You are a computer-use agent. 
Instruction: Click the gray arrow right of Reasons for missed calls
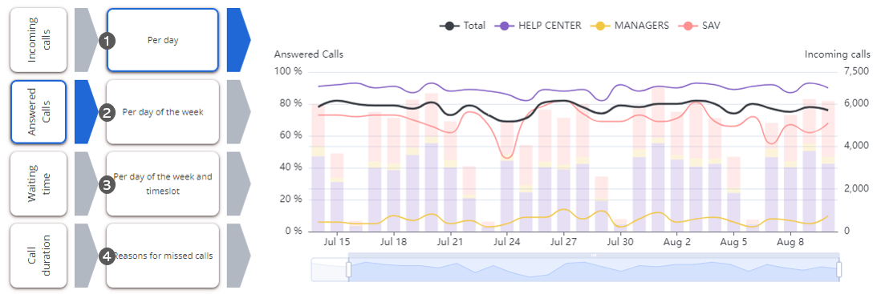tap(238, 256)
